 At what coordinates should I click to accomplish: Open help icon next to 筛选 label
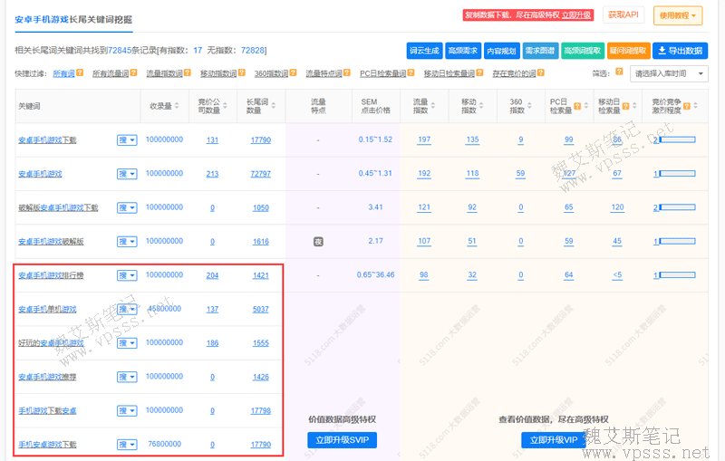(619, 72)
